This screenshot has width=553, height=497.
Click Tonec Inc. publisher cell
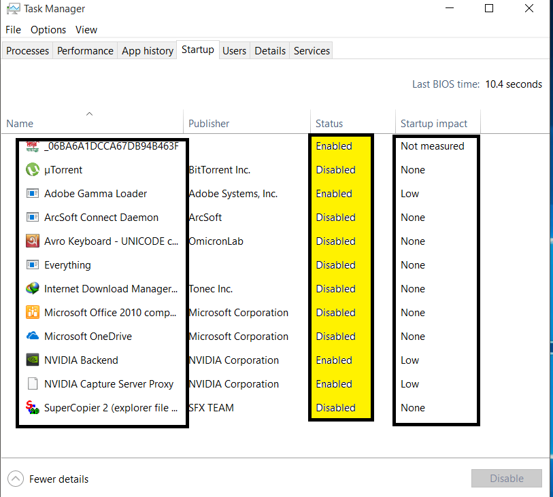coord(211,289)
